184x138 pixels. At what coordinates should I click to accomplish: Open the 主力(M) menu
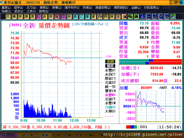click(31, 8)
